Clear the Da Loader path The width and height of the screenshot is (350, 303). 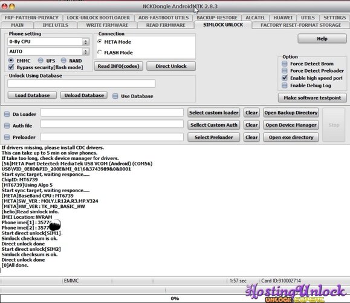(251, 113)
